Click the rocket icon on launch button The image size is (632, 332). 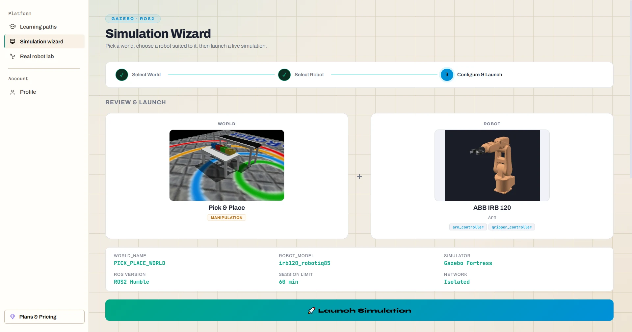[311, 310]
